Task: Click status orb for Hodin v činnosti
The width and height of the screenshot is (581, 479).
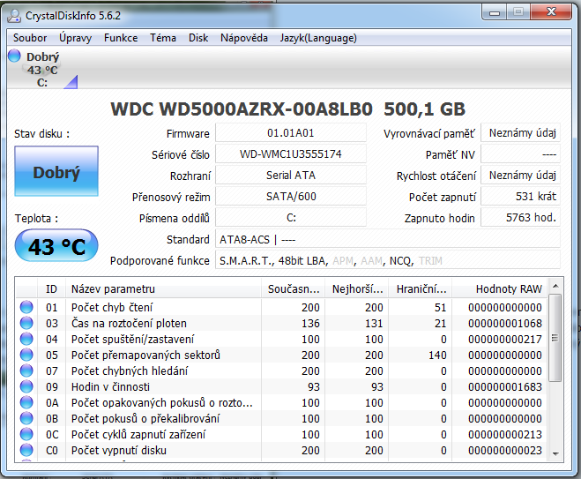Action: tap(26, 386)
